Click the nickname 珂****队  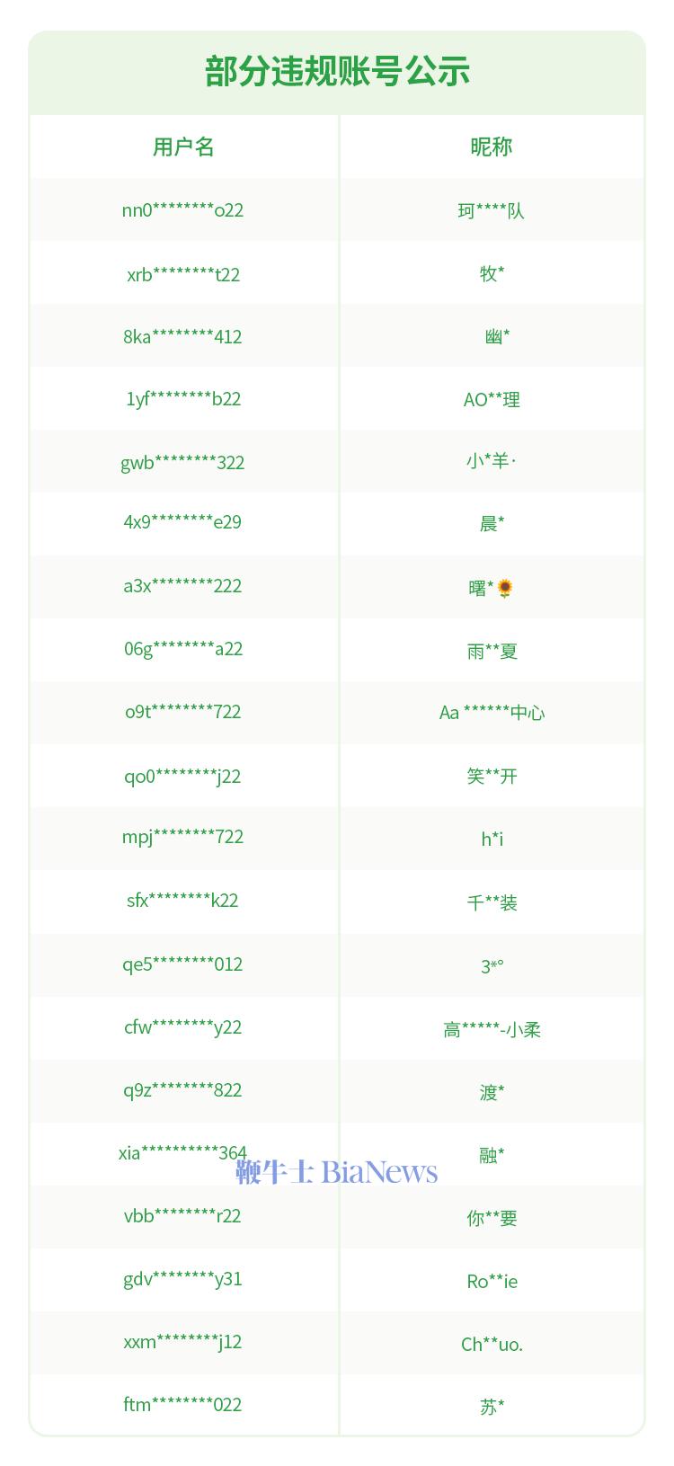pyautogui.click(x=491, y=210)
